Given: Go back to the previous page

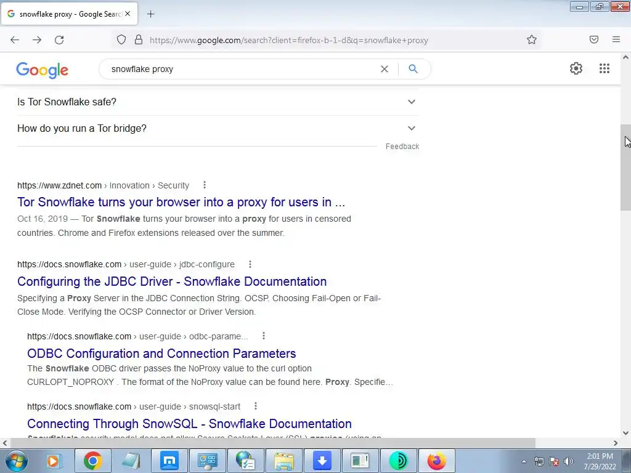Looking at the screenshot, I should [15, 40].
